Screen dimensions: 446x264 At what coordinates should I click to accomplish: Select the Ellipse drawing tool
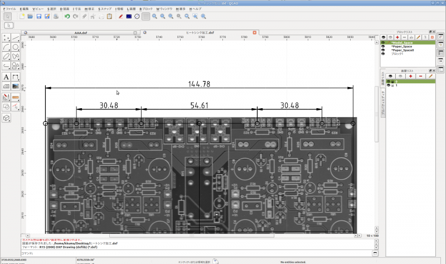pos(7,57)
